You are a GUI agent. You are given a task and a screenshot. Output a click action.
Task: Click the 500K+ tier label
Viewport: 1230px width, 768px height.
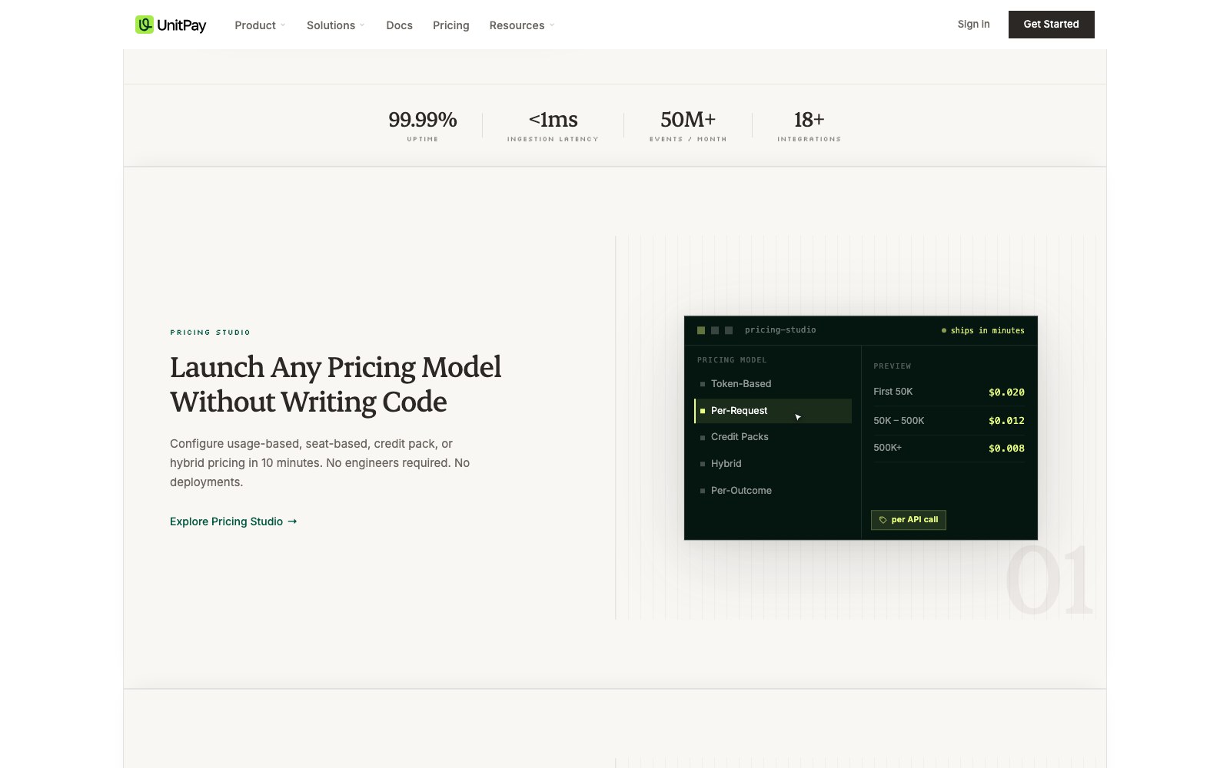(888, 448)
